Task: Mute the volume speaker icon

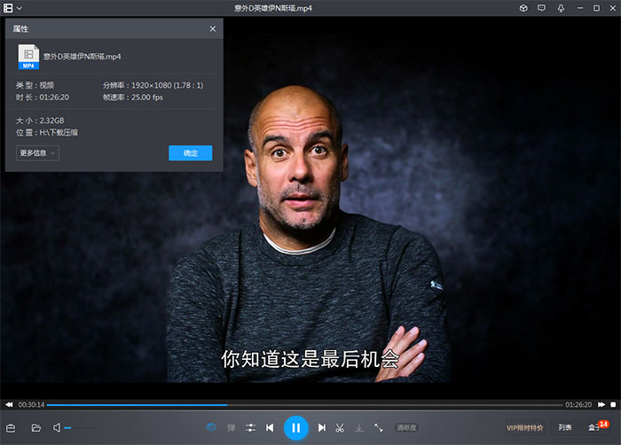Action: coord(57,427)
